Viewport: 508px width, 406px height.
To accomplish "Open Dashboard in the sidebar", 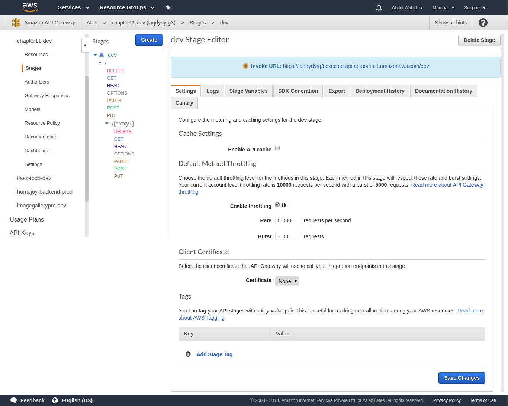I will (x=36, y=151).
